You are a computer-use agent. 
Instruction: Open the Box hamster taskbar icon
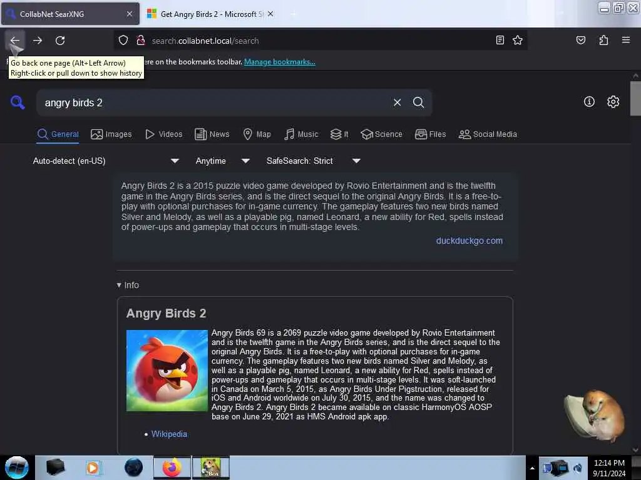210,467
